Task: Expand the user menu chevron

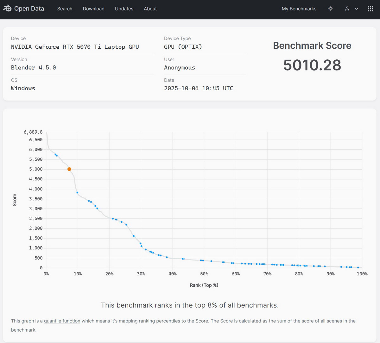Action: 356,9
